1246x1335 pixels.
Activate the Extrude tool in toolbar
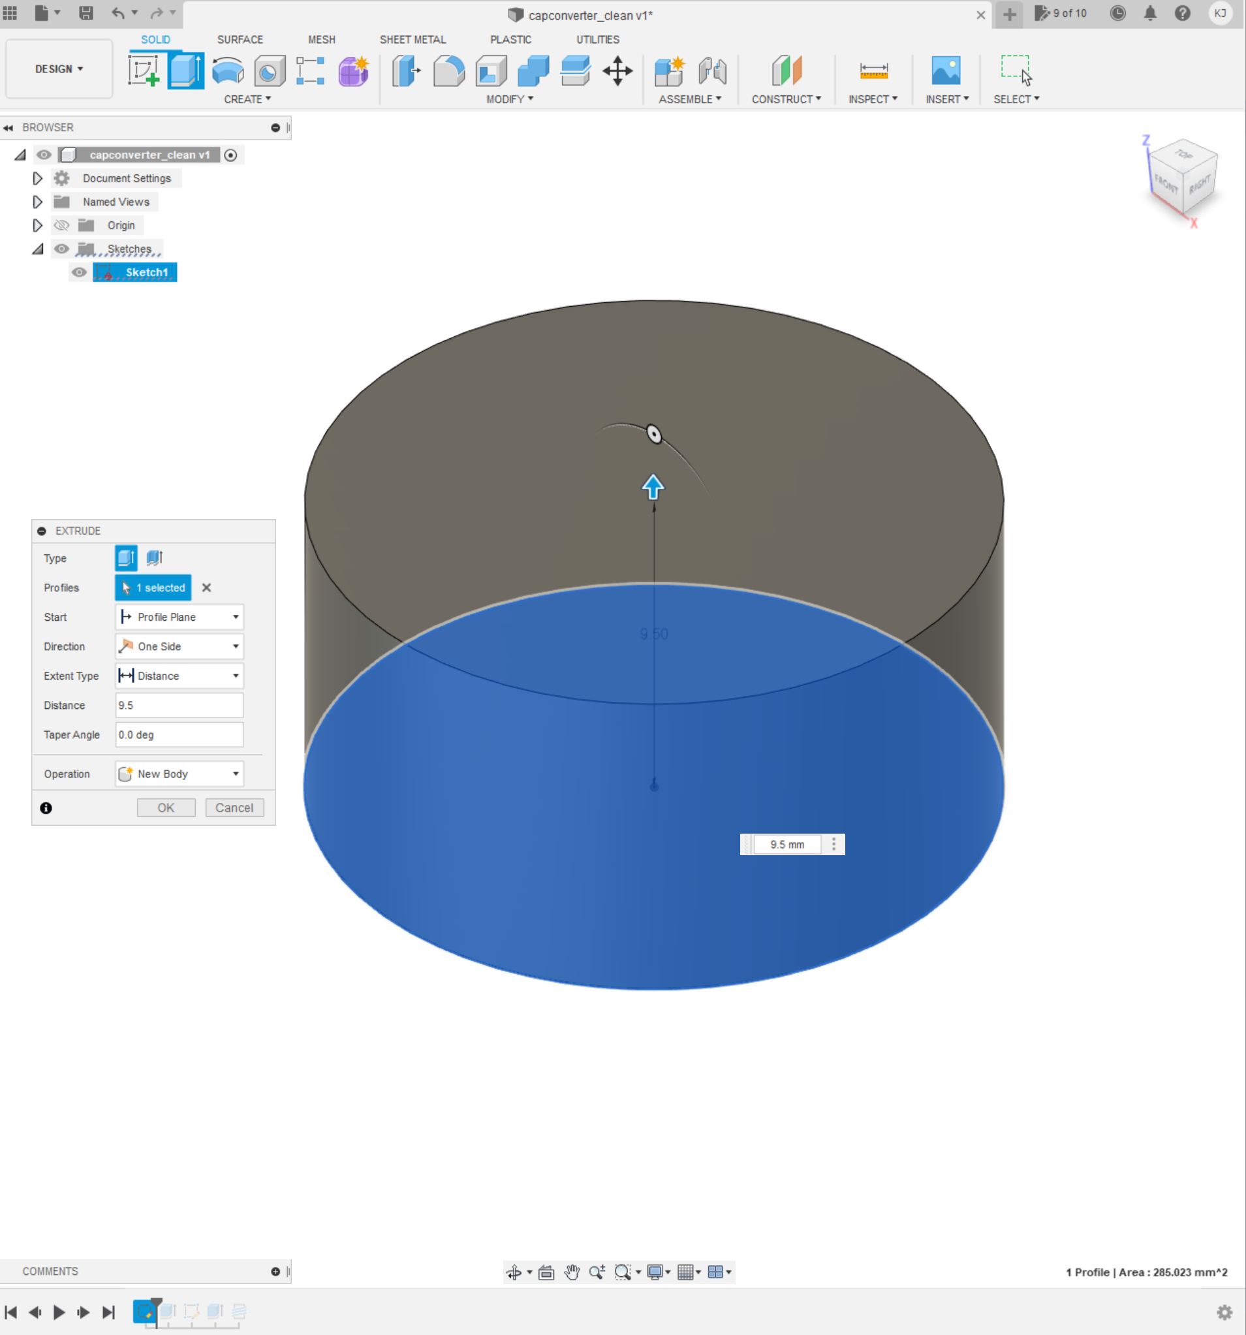(x=185, y=71)
